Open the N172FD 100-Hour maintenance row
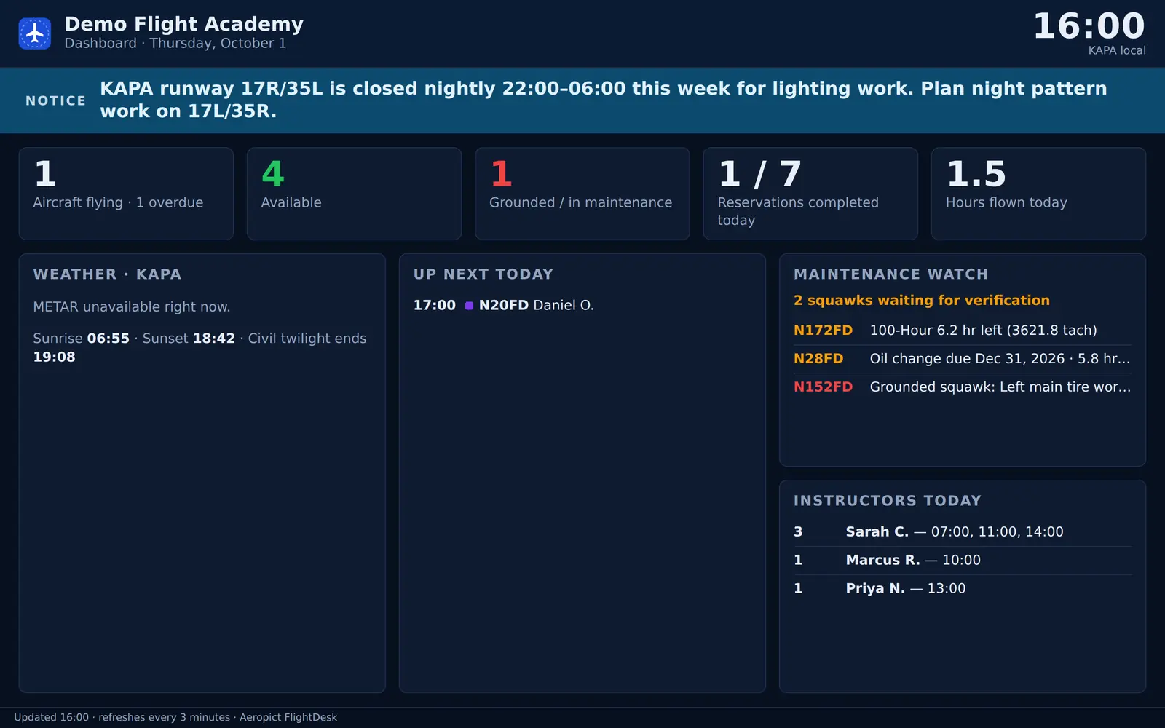Viewport: 1165px width, 728px height. 963,331
